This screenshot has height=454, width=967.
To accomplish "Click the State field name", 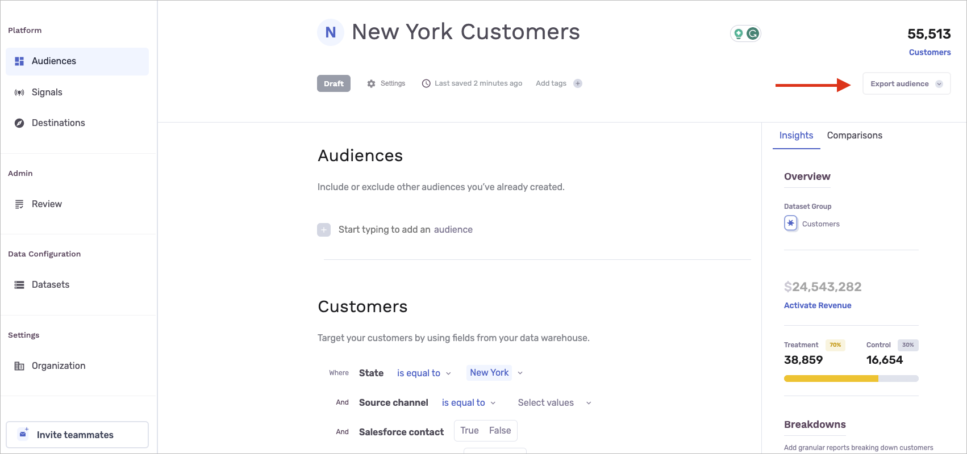I will point(371,373).
